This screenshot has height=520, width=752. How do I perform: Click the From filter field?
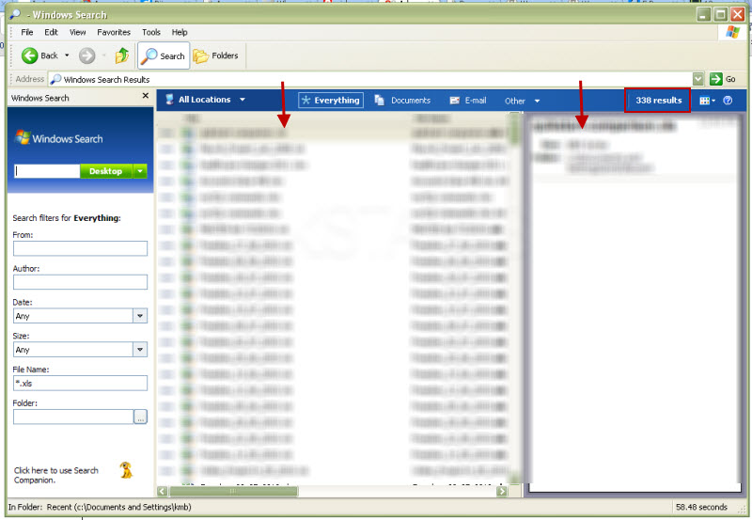click(x=80, y=248)
